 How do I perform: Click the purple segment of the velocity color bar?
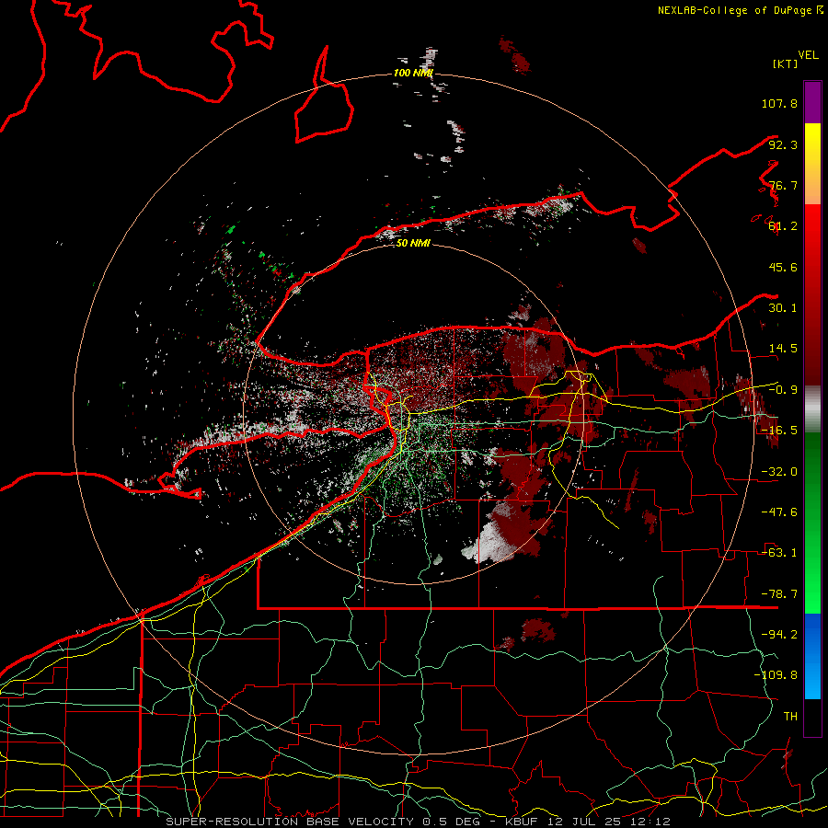click(812, 102)
